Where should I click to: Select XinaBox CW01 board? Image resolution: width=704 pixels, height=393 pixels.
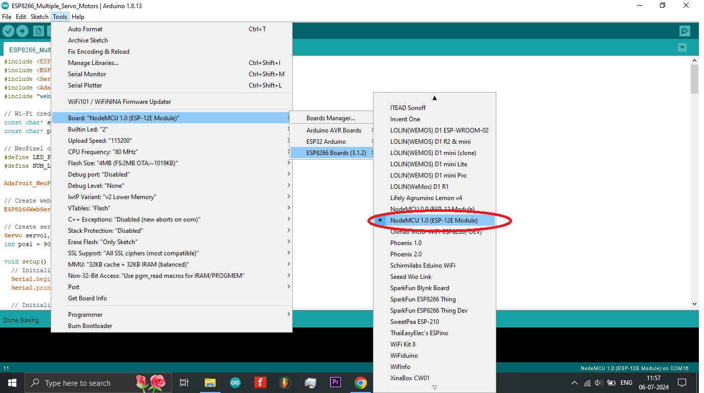434,378
